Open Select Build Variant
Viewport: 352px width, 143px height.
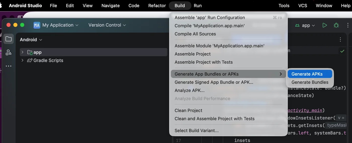[228, 130]
